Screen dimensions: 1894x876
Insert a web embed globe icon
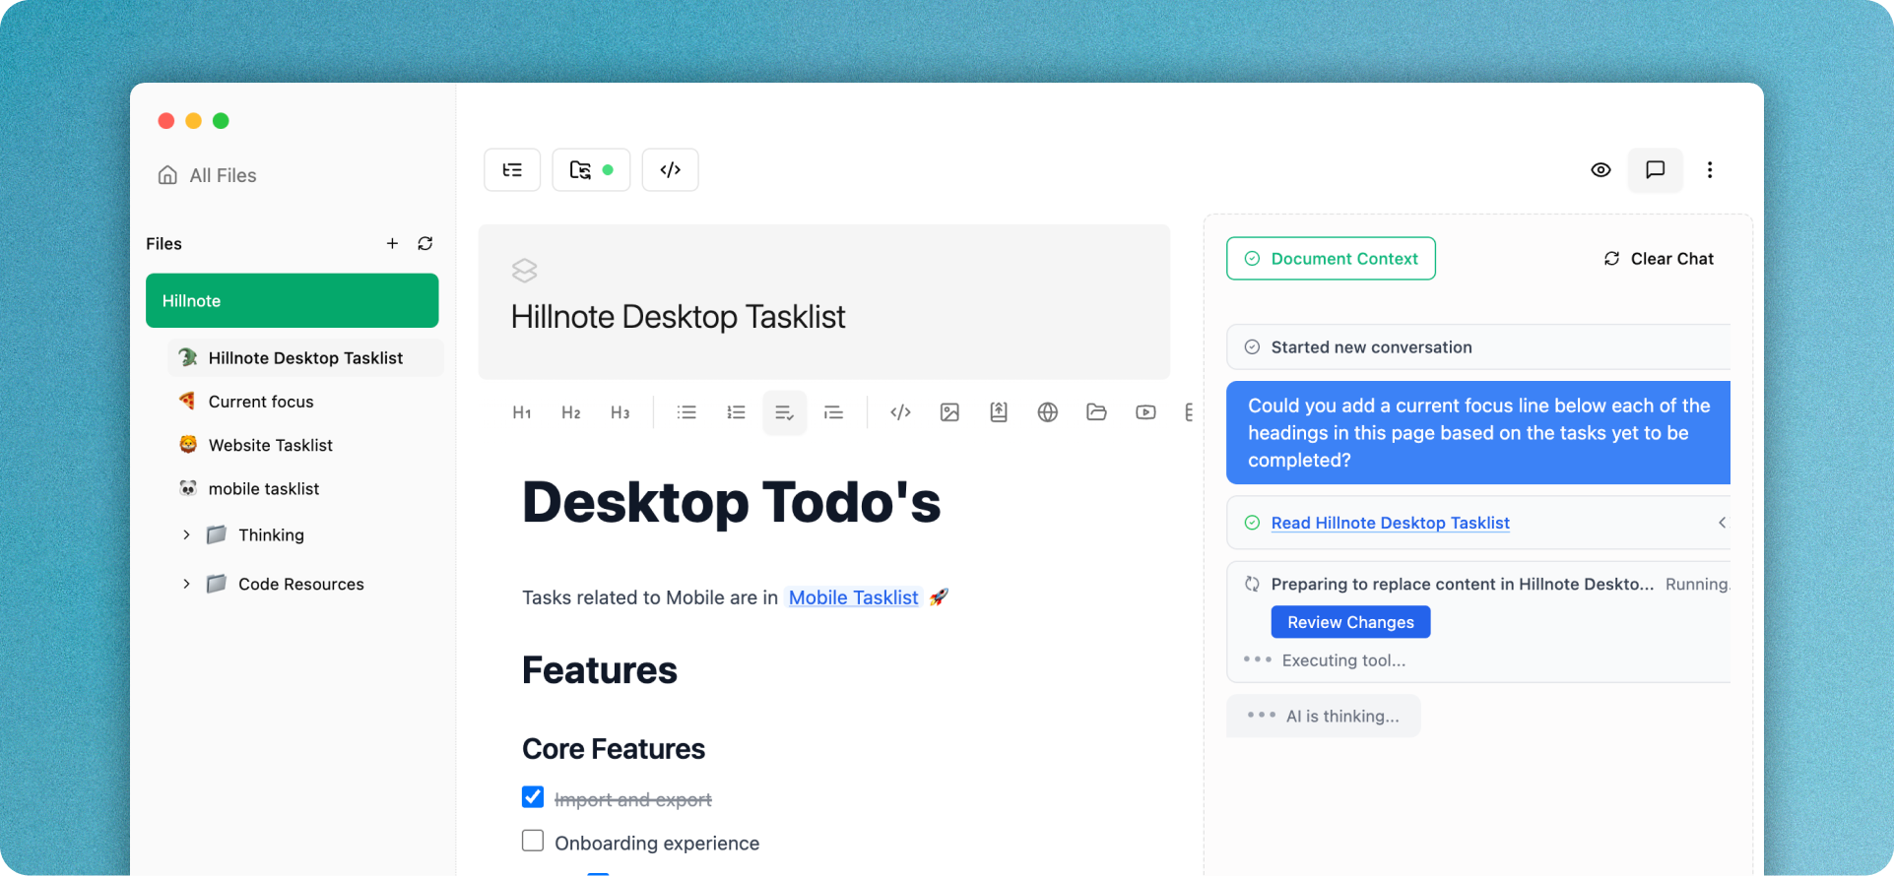tap(1048, 412)
